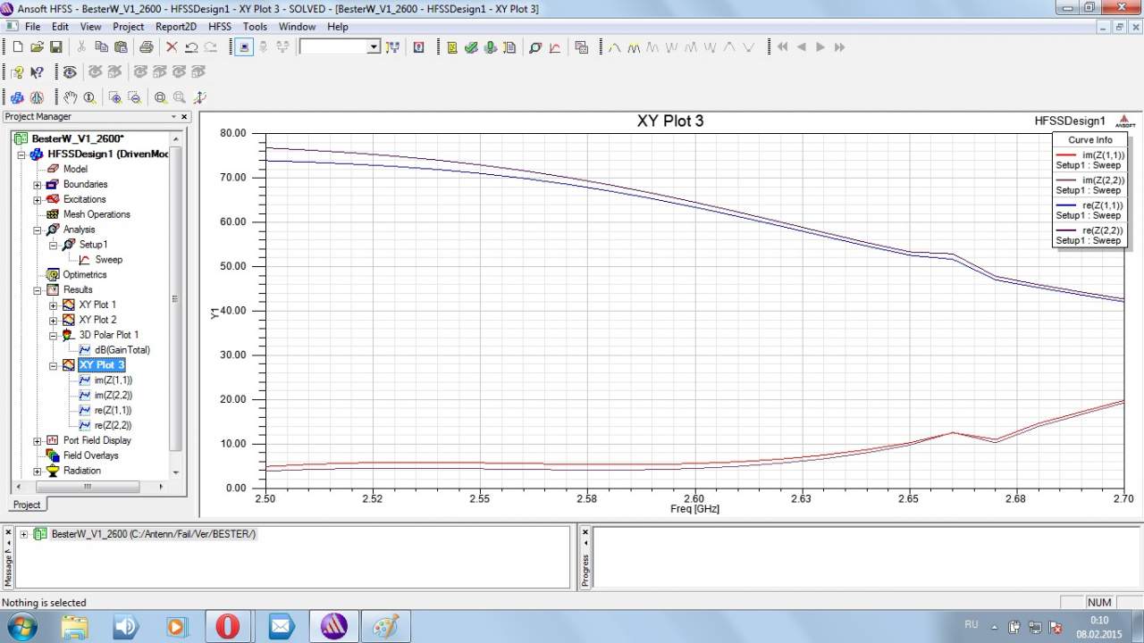Expand the XY Plot 1 node

point(54,305)
